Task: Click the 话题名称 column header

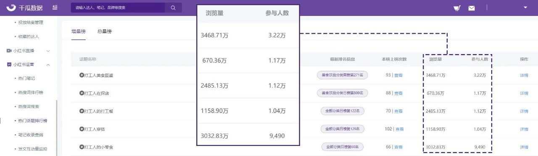Action: pos(88,59)
